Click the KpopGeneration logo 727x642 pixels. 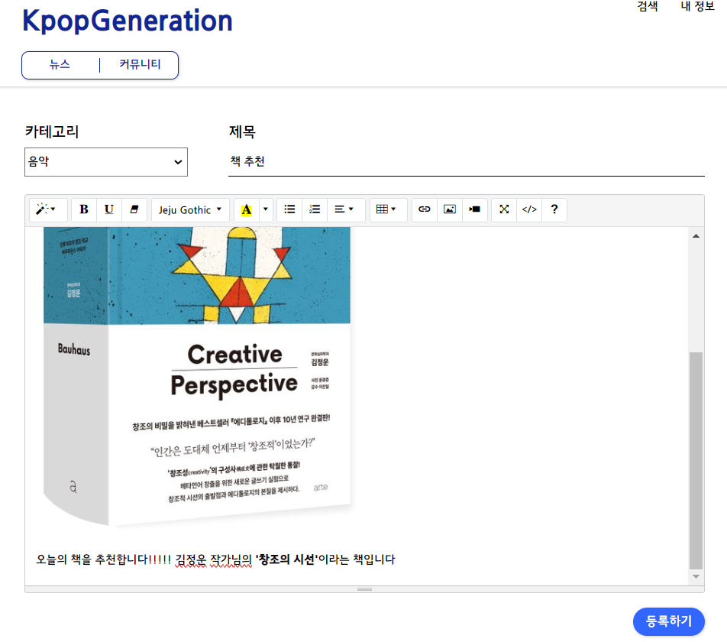[128, 21]
